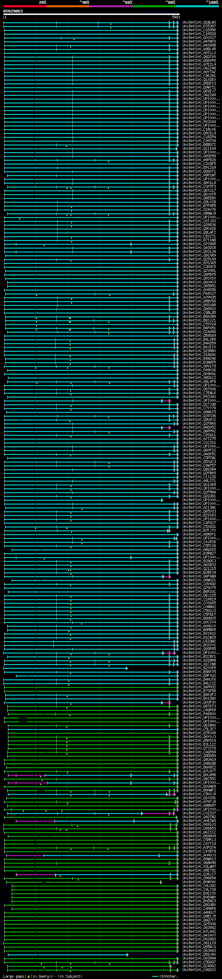
Task: Select UniRef100_Q8AVP6 entry
Action: pyautogui.click(x=199, y=60)
